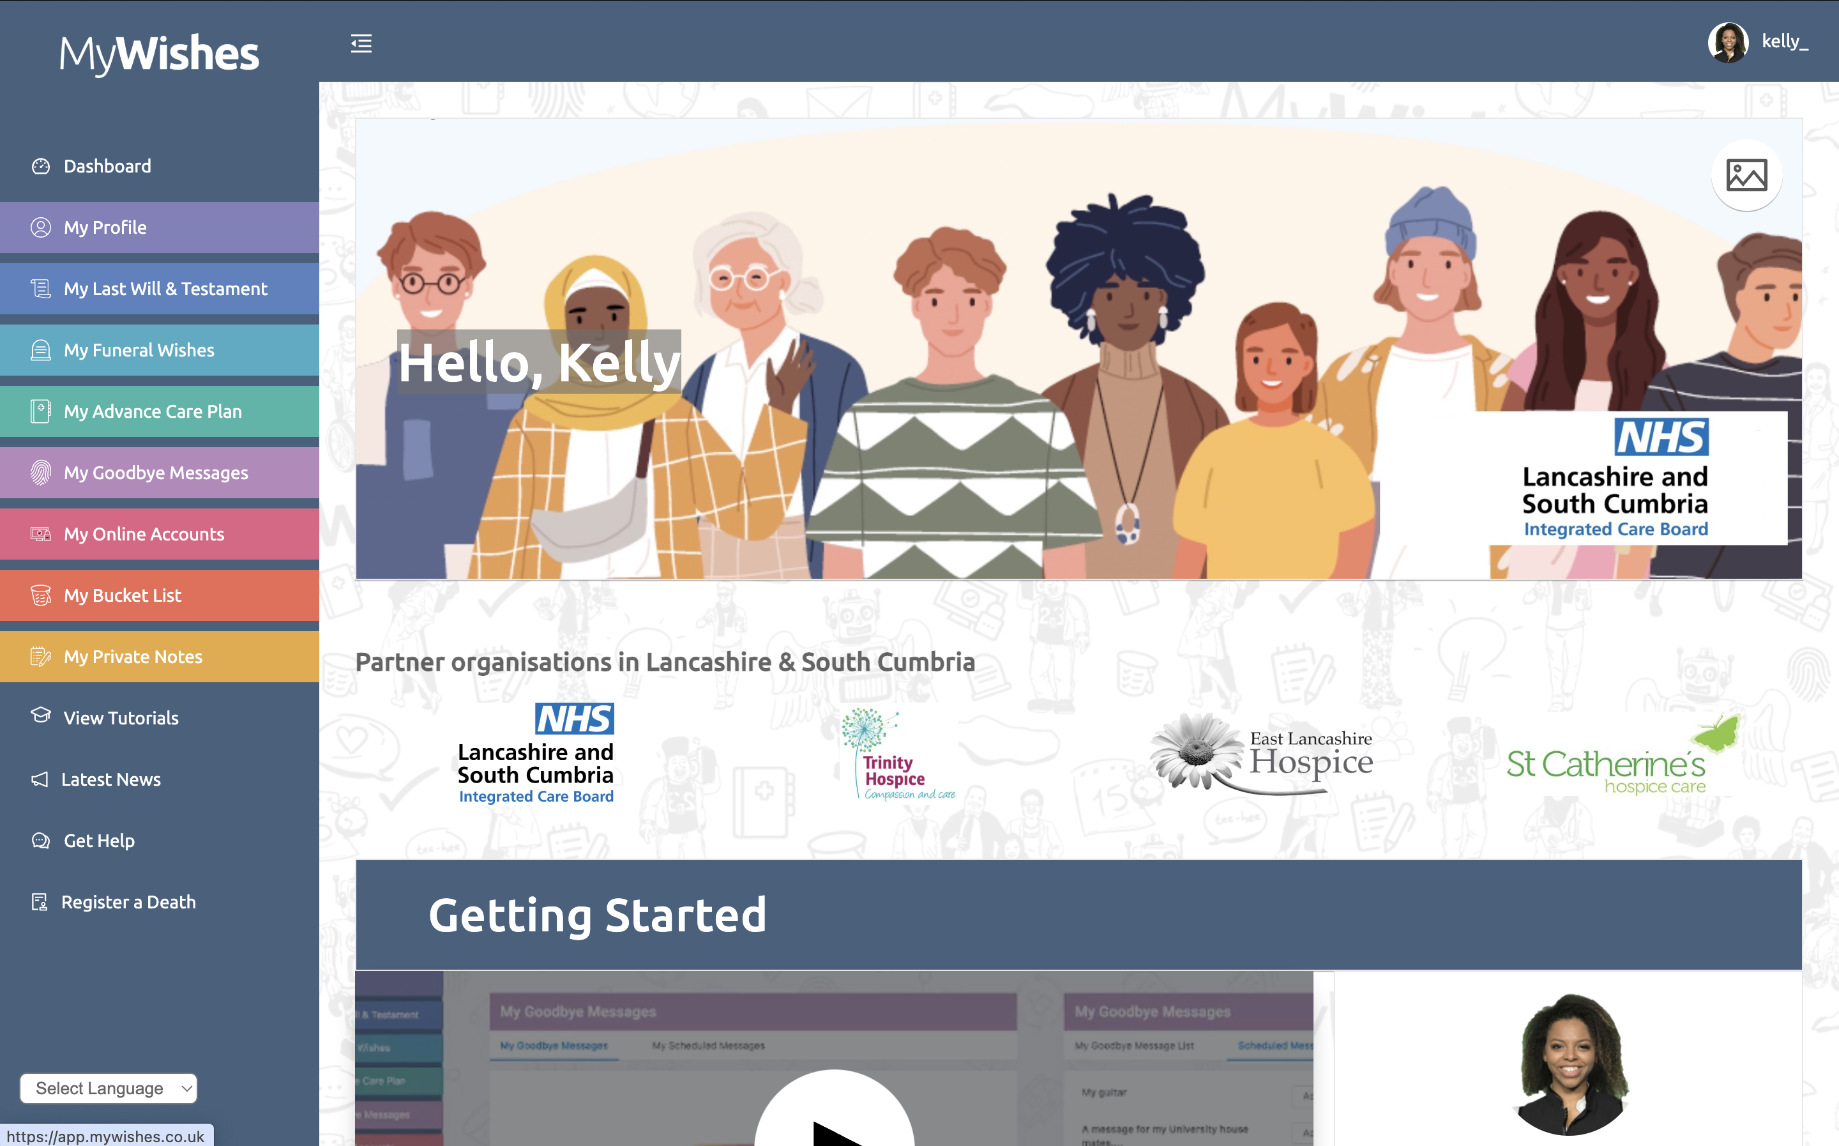Open My Advance Care Plan
Image resolution: width=1839 pixels, height=1146 pixels.
159,411
